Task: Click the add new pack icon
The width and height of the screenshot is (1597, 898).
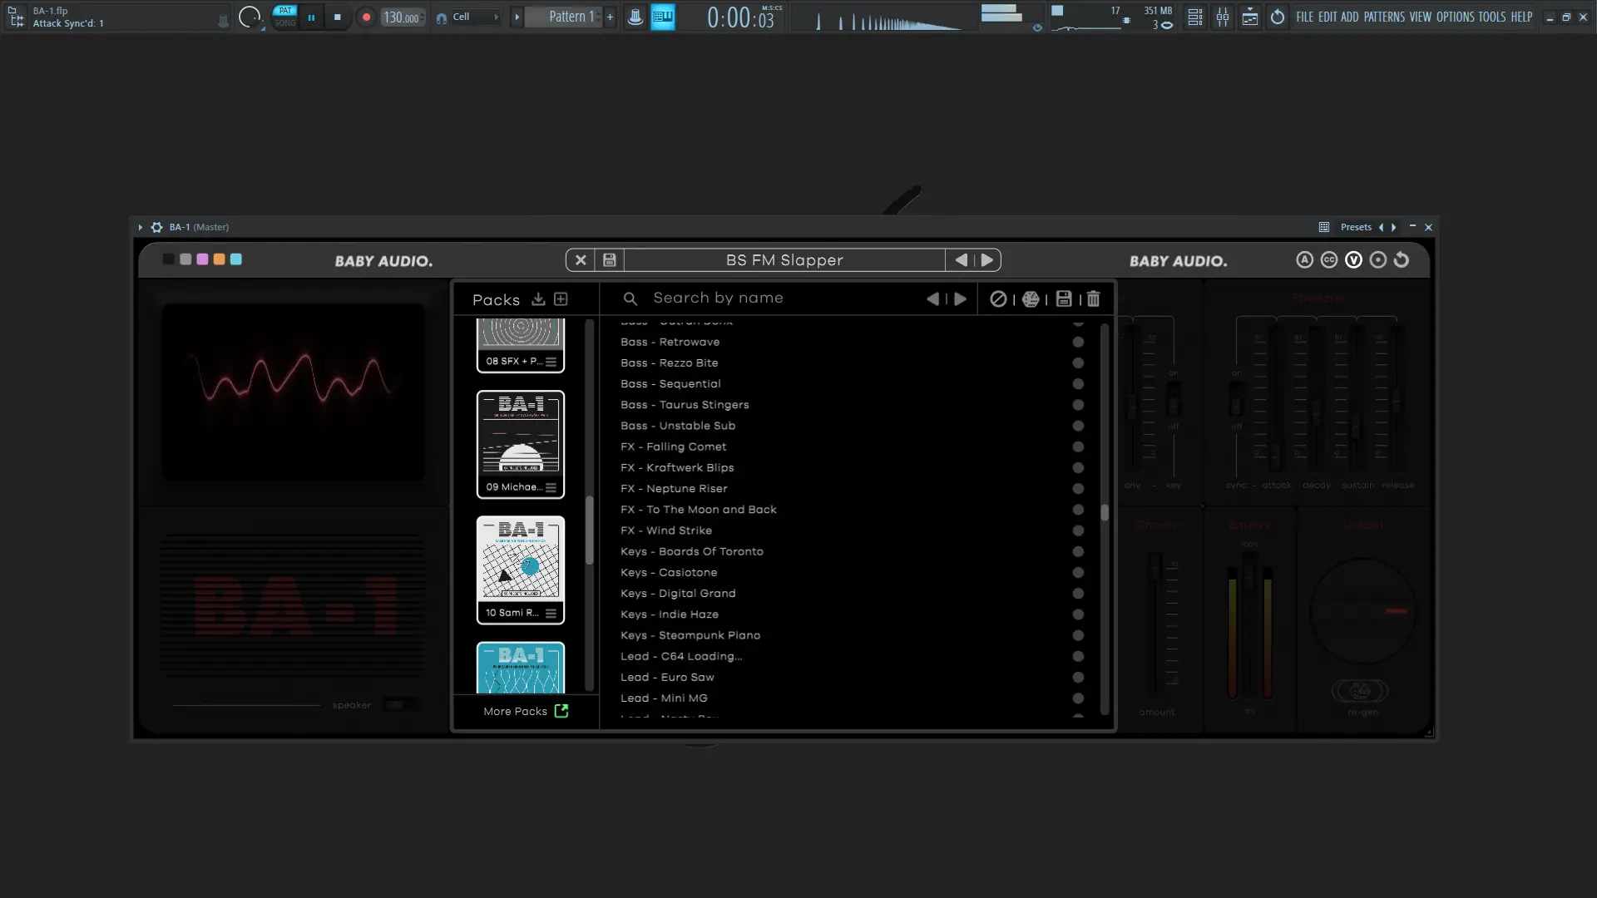Action: coord(561,299)
